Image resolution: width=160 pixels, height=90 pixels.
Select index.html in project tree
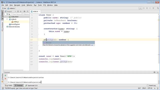(x=15, y=17)
